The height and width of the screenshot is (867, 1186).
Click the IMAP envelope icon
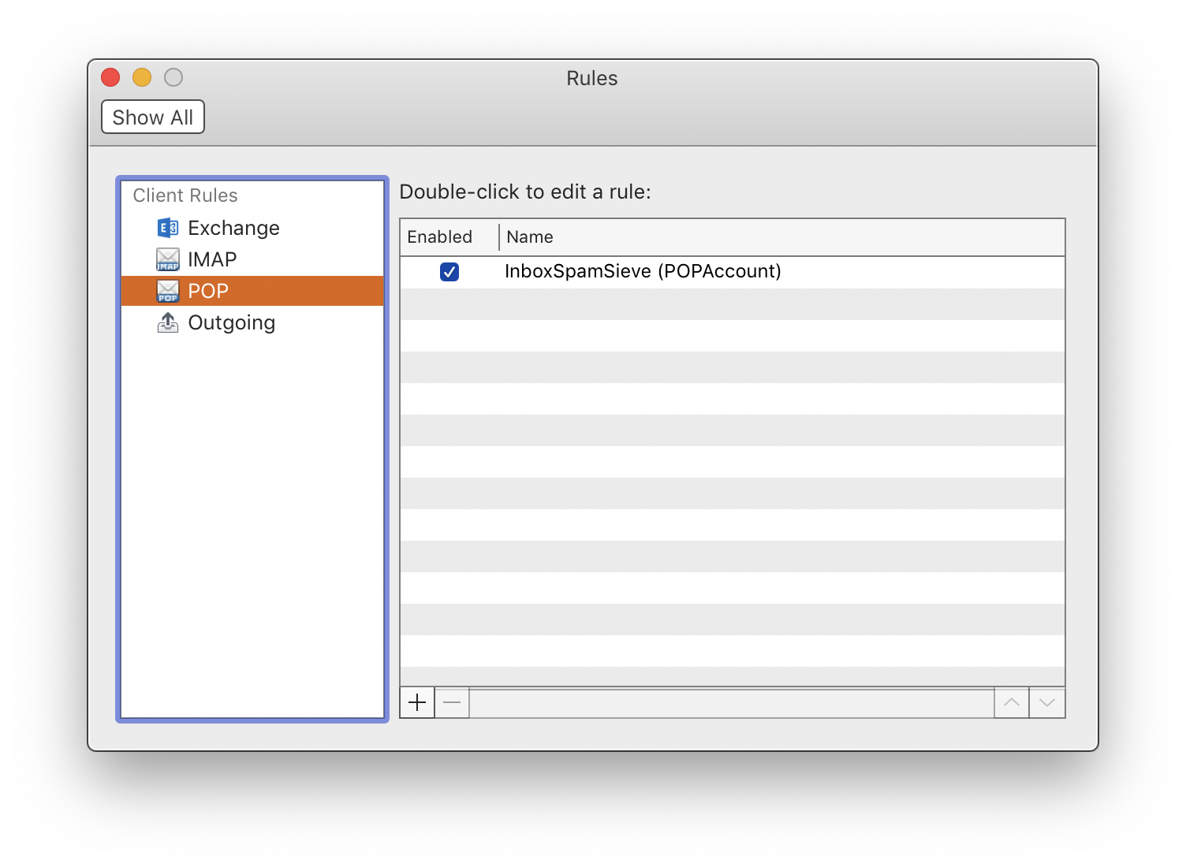[166, 259]
